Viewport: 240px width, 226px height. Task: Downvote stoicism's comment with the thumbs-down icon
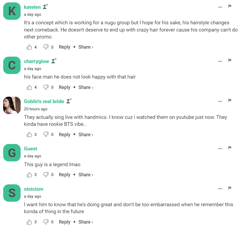coord(46,222)
